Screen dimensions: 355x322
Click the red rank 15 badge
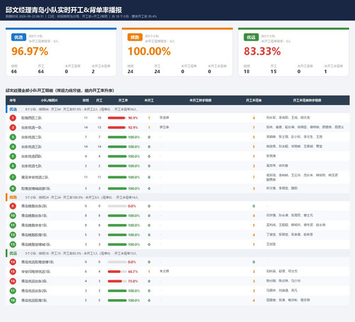(x=13, y=272)
